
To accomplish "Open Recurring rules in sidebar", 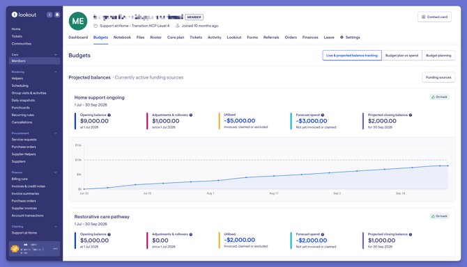I will [x=22, y=115].
